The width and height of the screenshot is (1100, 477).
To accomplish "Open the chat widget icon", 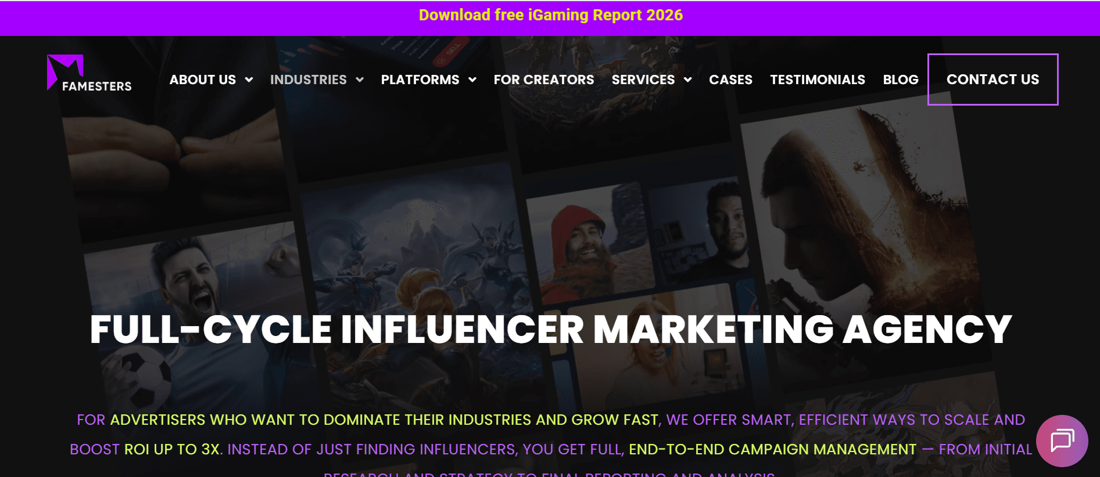I will [x=1062, y=441].
